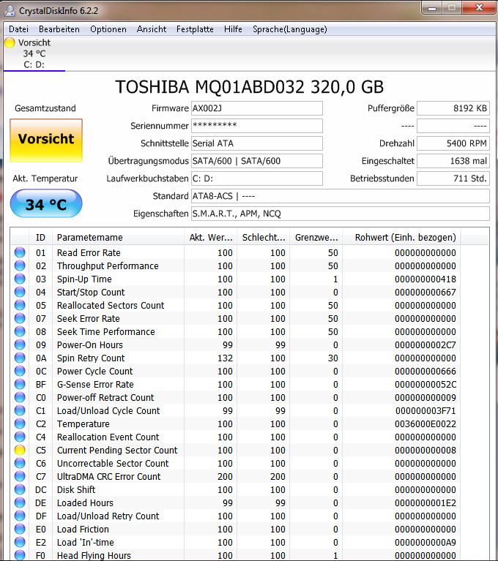The image size is (498, 561).
Task: Click the status icon for Uncorrectable Sector Count
Action: pos(20,463)
